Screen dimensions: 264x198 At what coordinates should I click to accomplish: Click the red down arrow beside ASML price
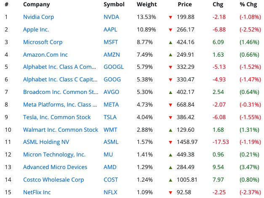[x=170, y=143]
